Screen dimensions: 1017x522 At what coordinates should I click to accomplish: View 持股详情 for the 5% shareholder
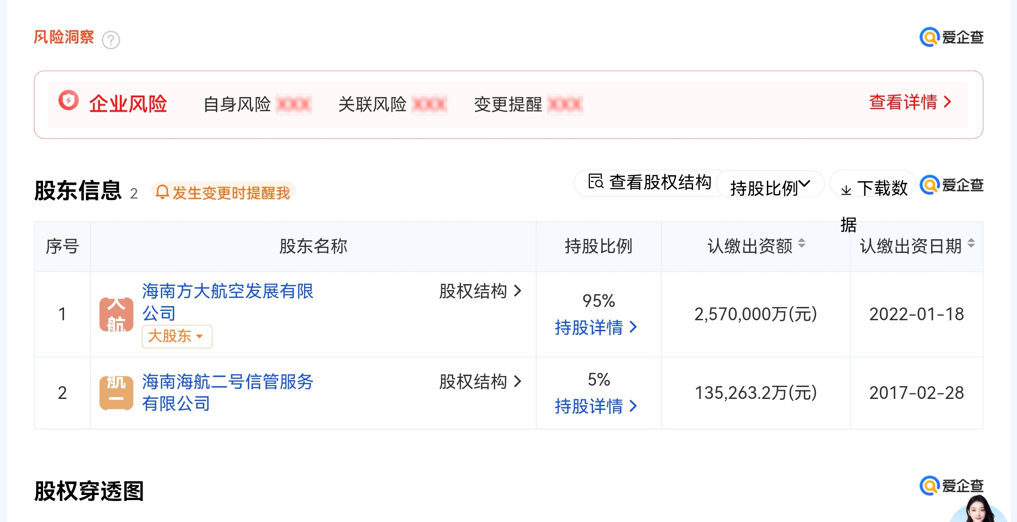(595, 406)
